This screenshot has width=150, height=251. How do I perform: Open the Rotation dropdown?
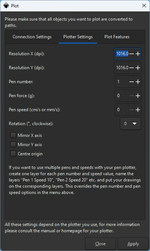pyautogui.click(x=131, y=124)
